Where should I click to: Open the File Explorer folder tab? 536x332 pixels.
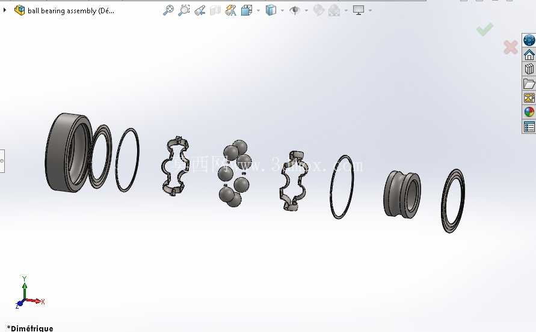[x=529, y=83]
